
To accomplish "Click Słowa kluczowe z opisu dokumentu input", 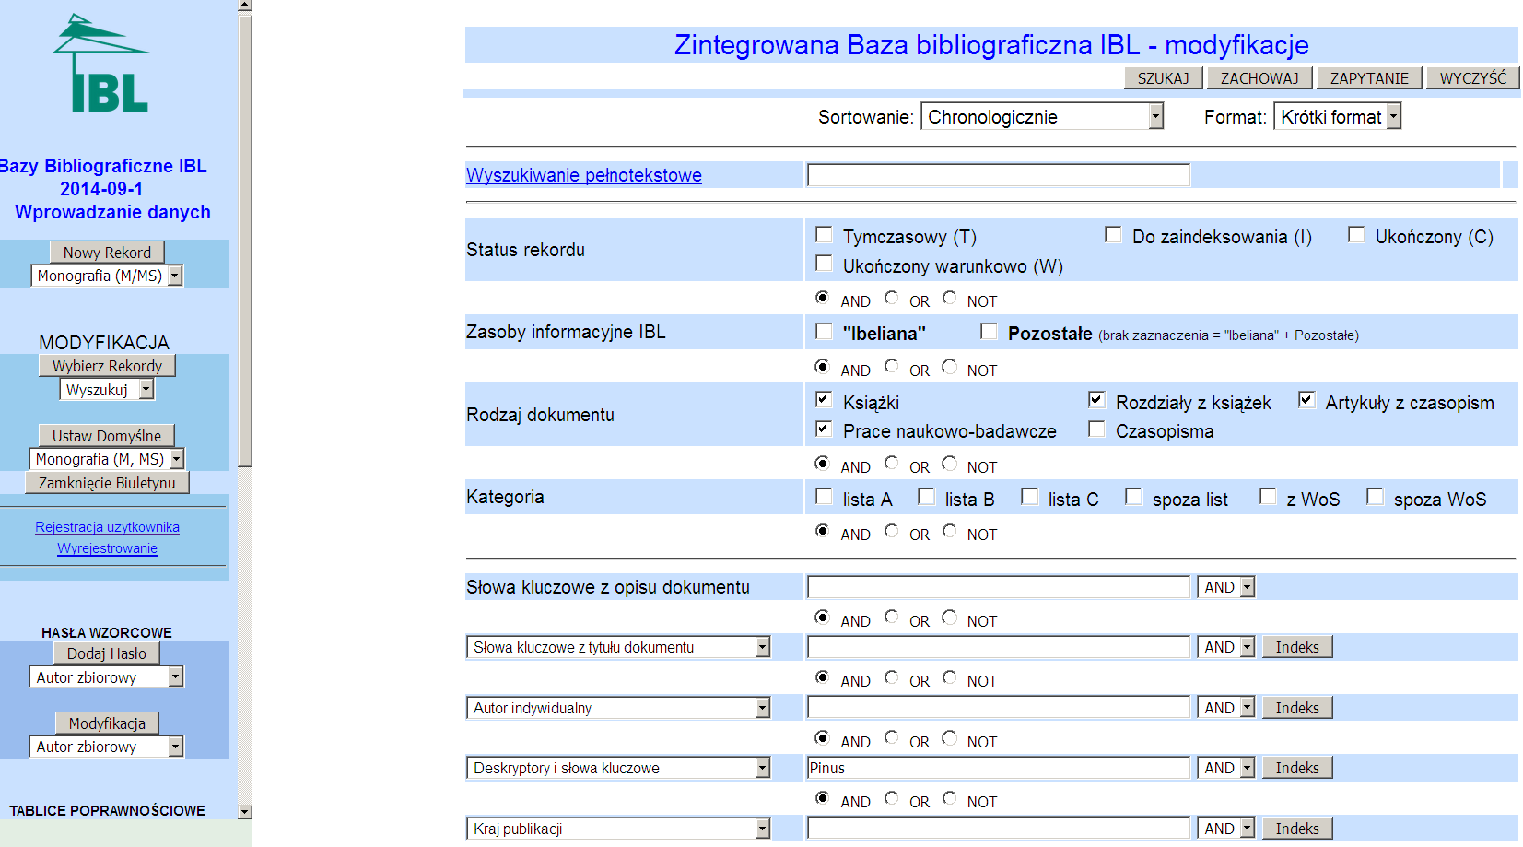I will (x=999, y=587).
